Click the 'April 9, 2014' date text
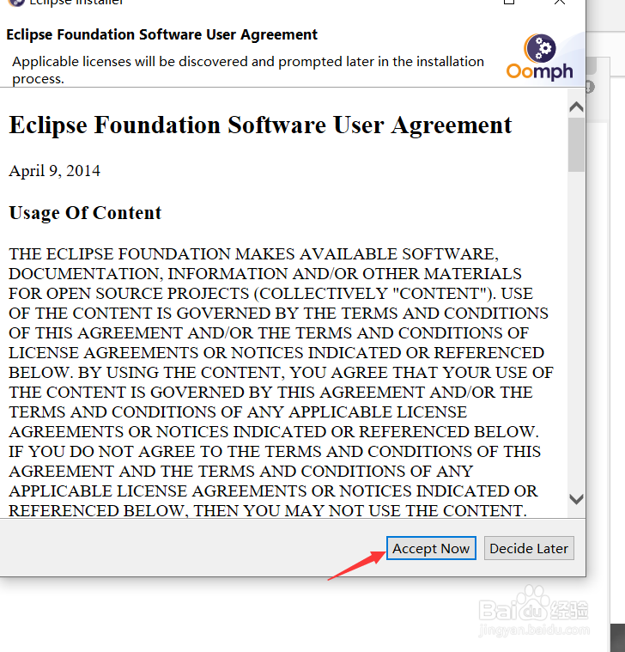Viewport: 625px width, 652px height. (54, 171)
